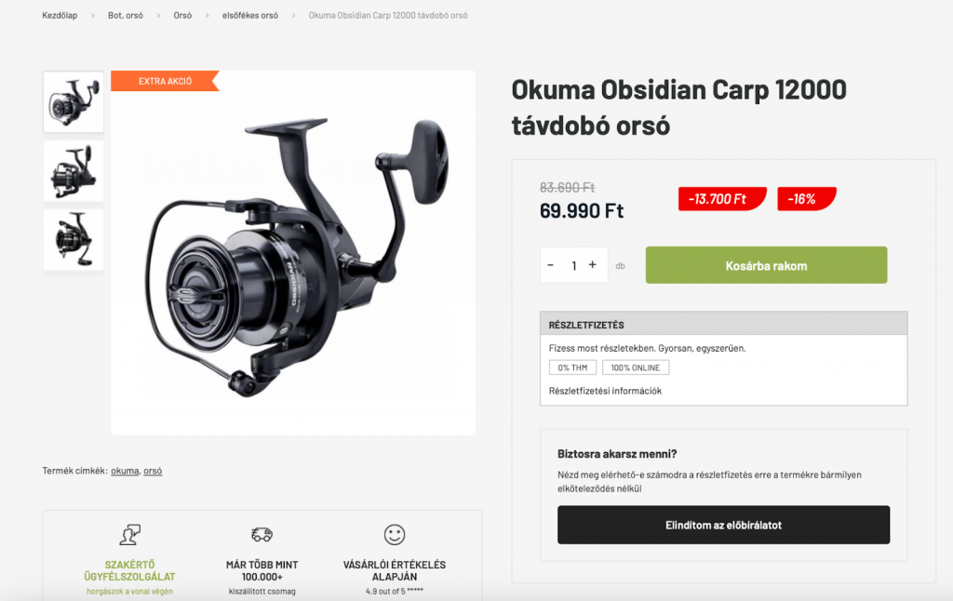
Task: Click the smiley face rating icon
Action: click(395, 535)
